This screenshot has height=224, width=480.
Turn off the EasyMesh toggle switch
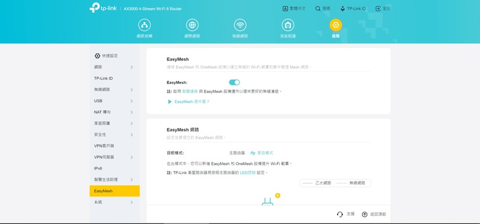[234, 82]
